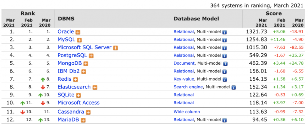Click the Document model link for MongoDB
Screen dimensions: 308x124
pyautogui.click(x=184, y=63)
